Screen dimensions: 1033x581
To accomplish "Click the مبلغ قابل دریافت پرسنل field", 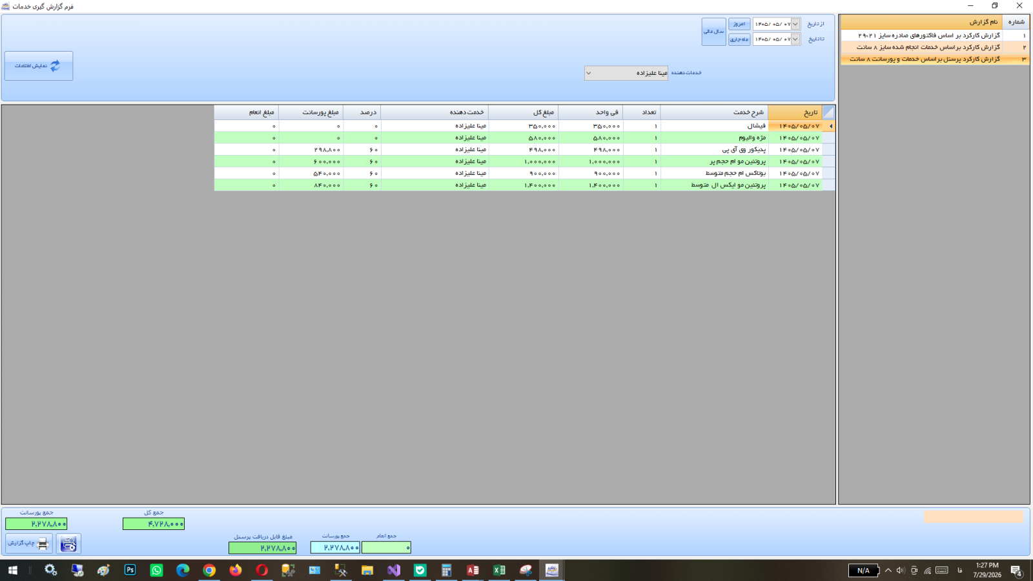I will point(263,548).
